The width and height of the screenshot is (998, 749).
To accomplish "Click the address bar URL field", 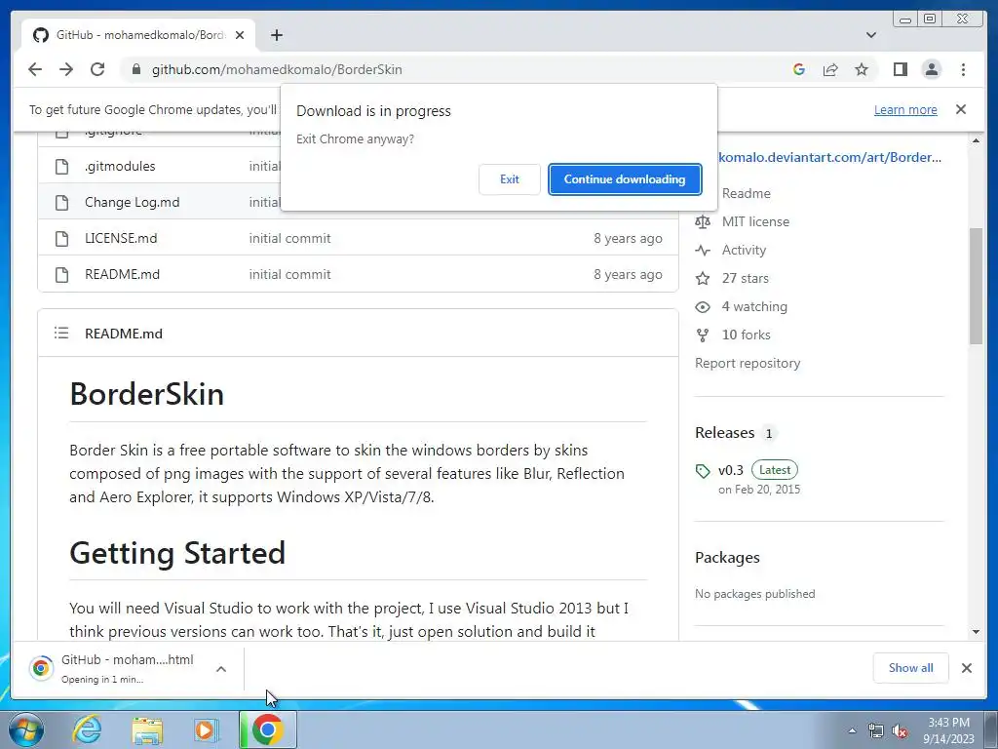I will tap(277, 69).
